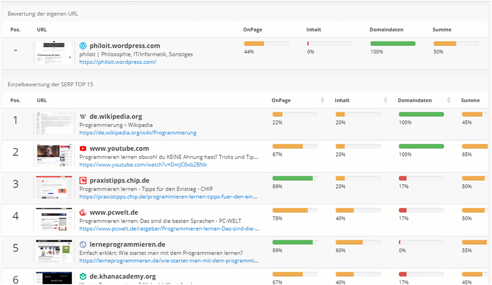
Task: Click the WordPress favicon beside philoit.wordpress.com
Action: tap(83, 46)
